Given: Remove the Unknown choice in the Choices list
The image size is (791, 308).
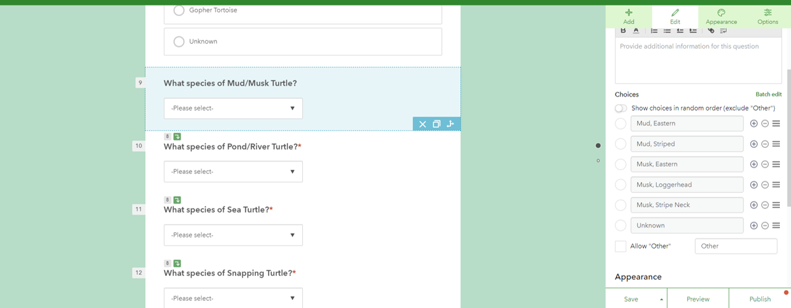Looking at the screenshot, I should tap(764, 226).
